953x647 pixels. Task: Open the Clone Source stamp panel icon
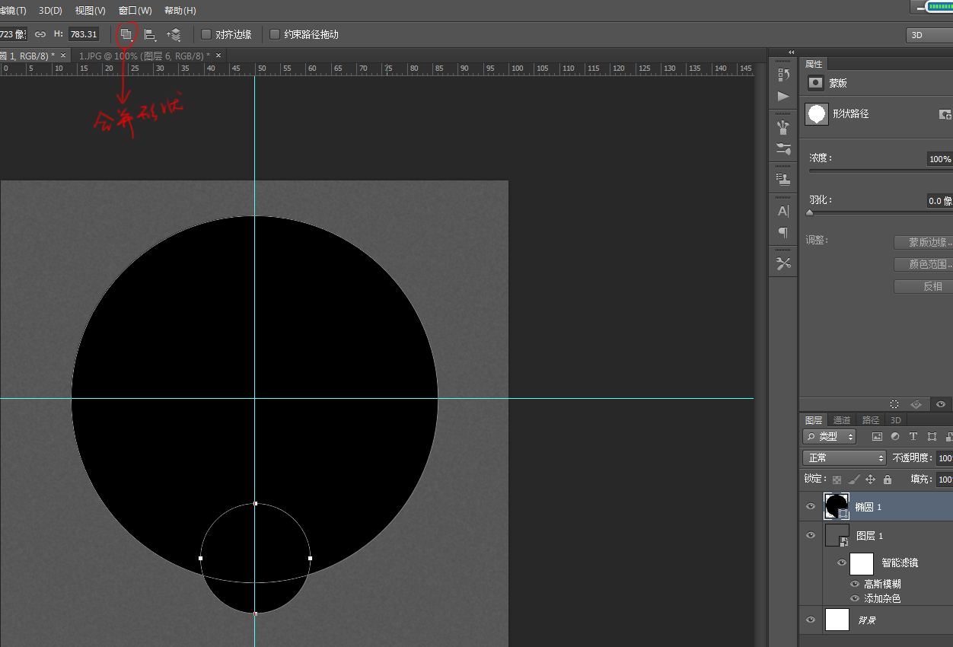pyautogui.click(x=783, y=179)
